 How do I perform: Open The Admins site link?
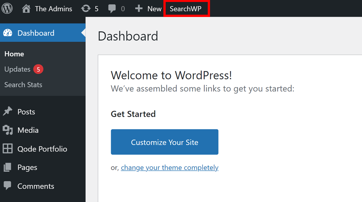(x=53, y=9)
